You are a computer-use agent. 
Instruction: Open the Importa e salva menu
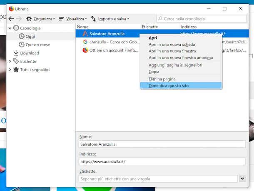[110, 19]
